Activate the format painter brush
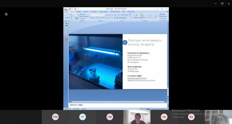 71,19
